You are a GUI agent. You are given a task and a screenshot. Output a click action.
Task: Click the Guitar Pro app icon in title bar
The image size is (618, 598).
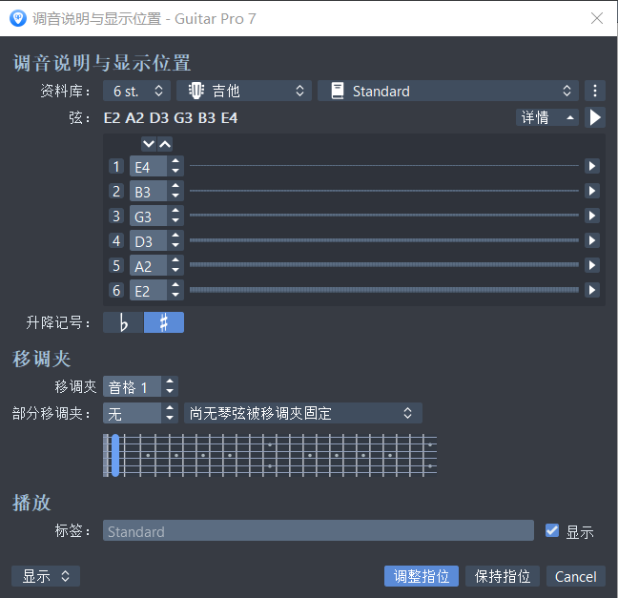point(18,18)
